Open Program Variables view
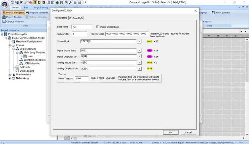Image resolution: width=249 pixels, height=144 pixels. click(x=37, y=13)
